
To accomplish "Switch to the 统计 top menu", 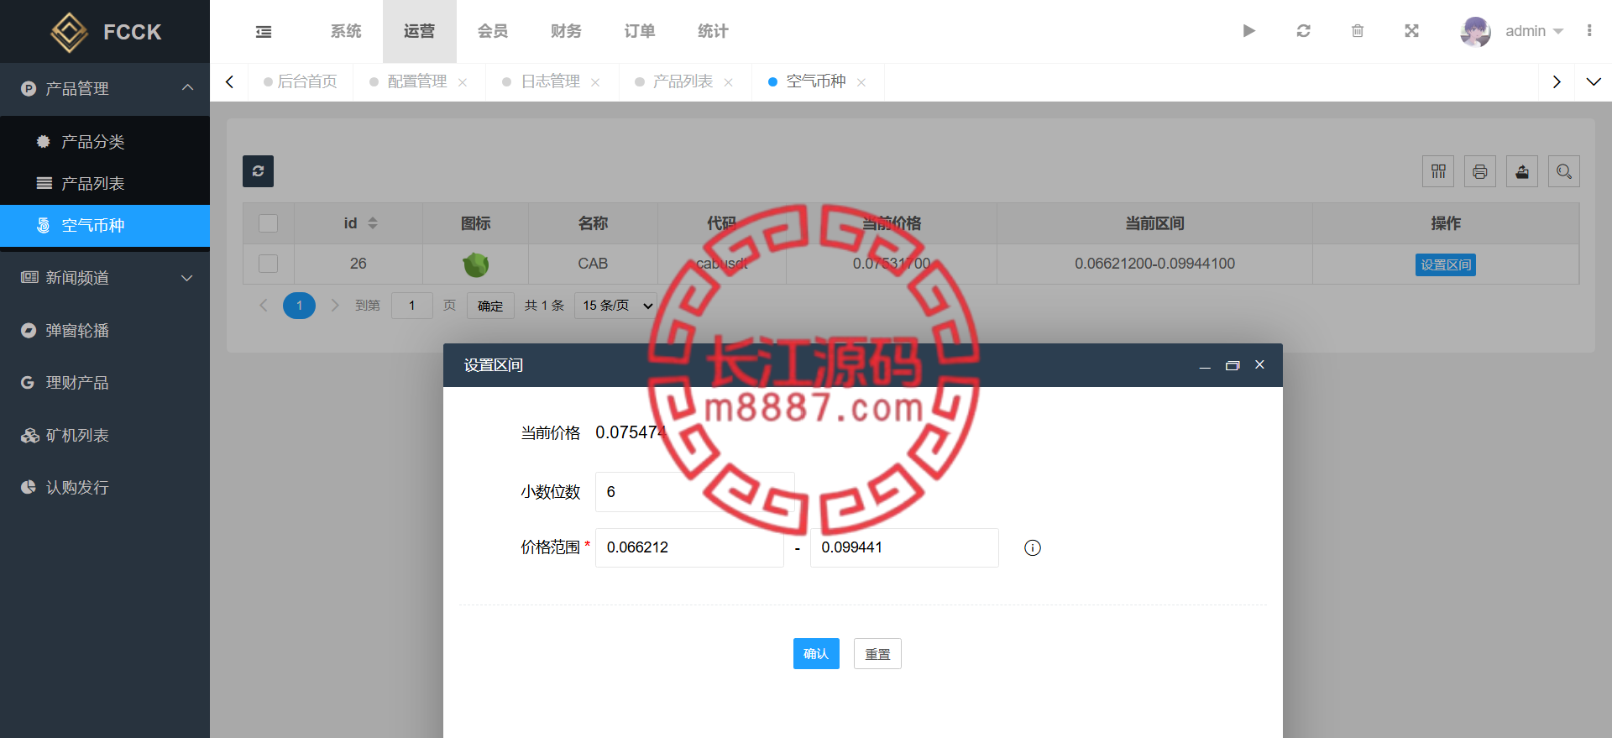I will 713,31.
